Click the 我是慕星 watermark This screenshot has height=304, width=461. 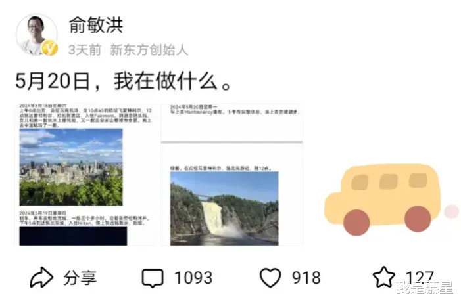pyautogui.click(x=425, y=288)
